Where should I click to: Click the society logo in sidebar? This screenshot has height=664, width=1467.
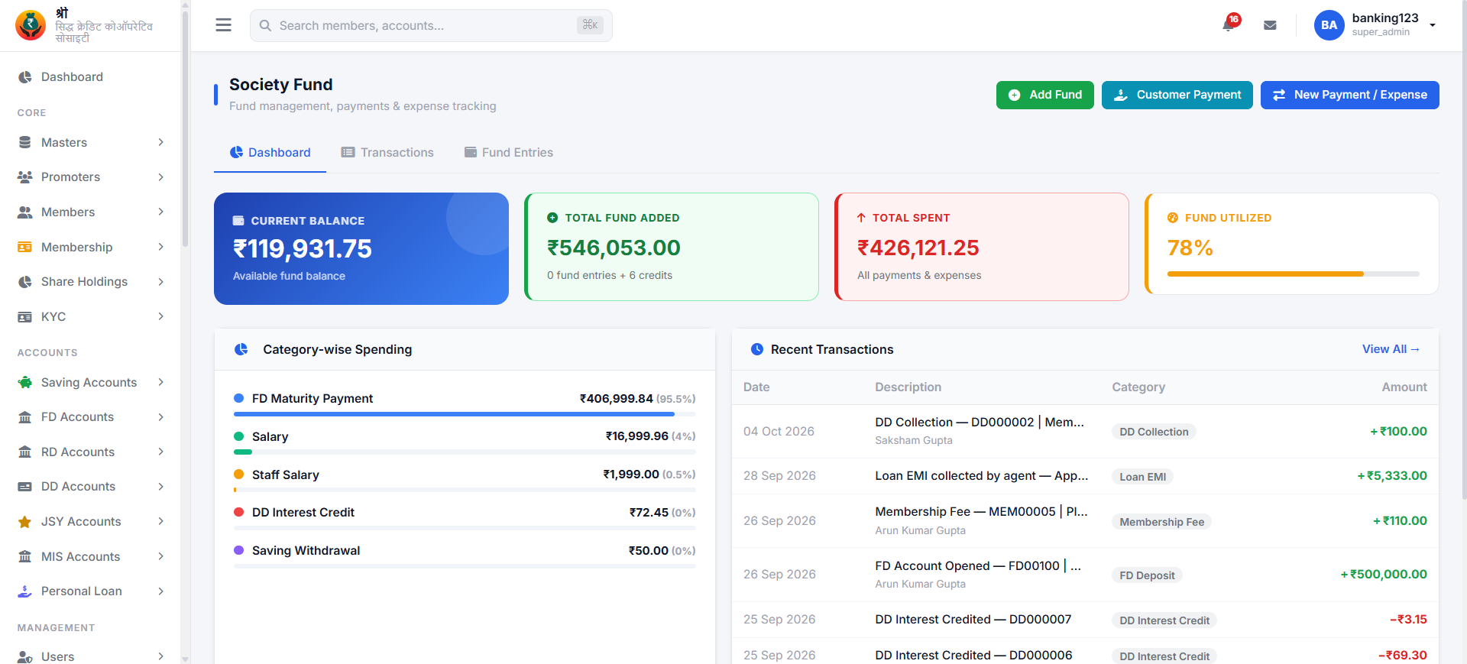coord(31,25)
